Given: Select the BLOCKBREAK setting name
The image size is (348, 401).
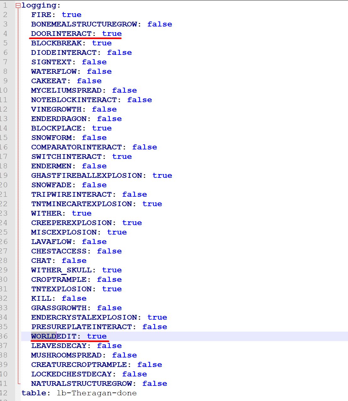Looking at the screenshot, I should pos(57,43).
